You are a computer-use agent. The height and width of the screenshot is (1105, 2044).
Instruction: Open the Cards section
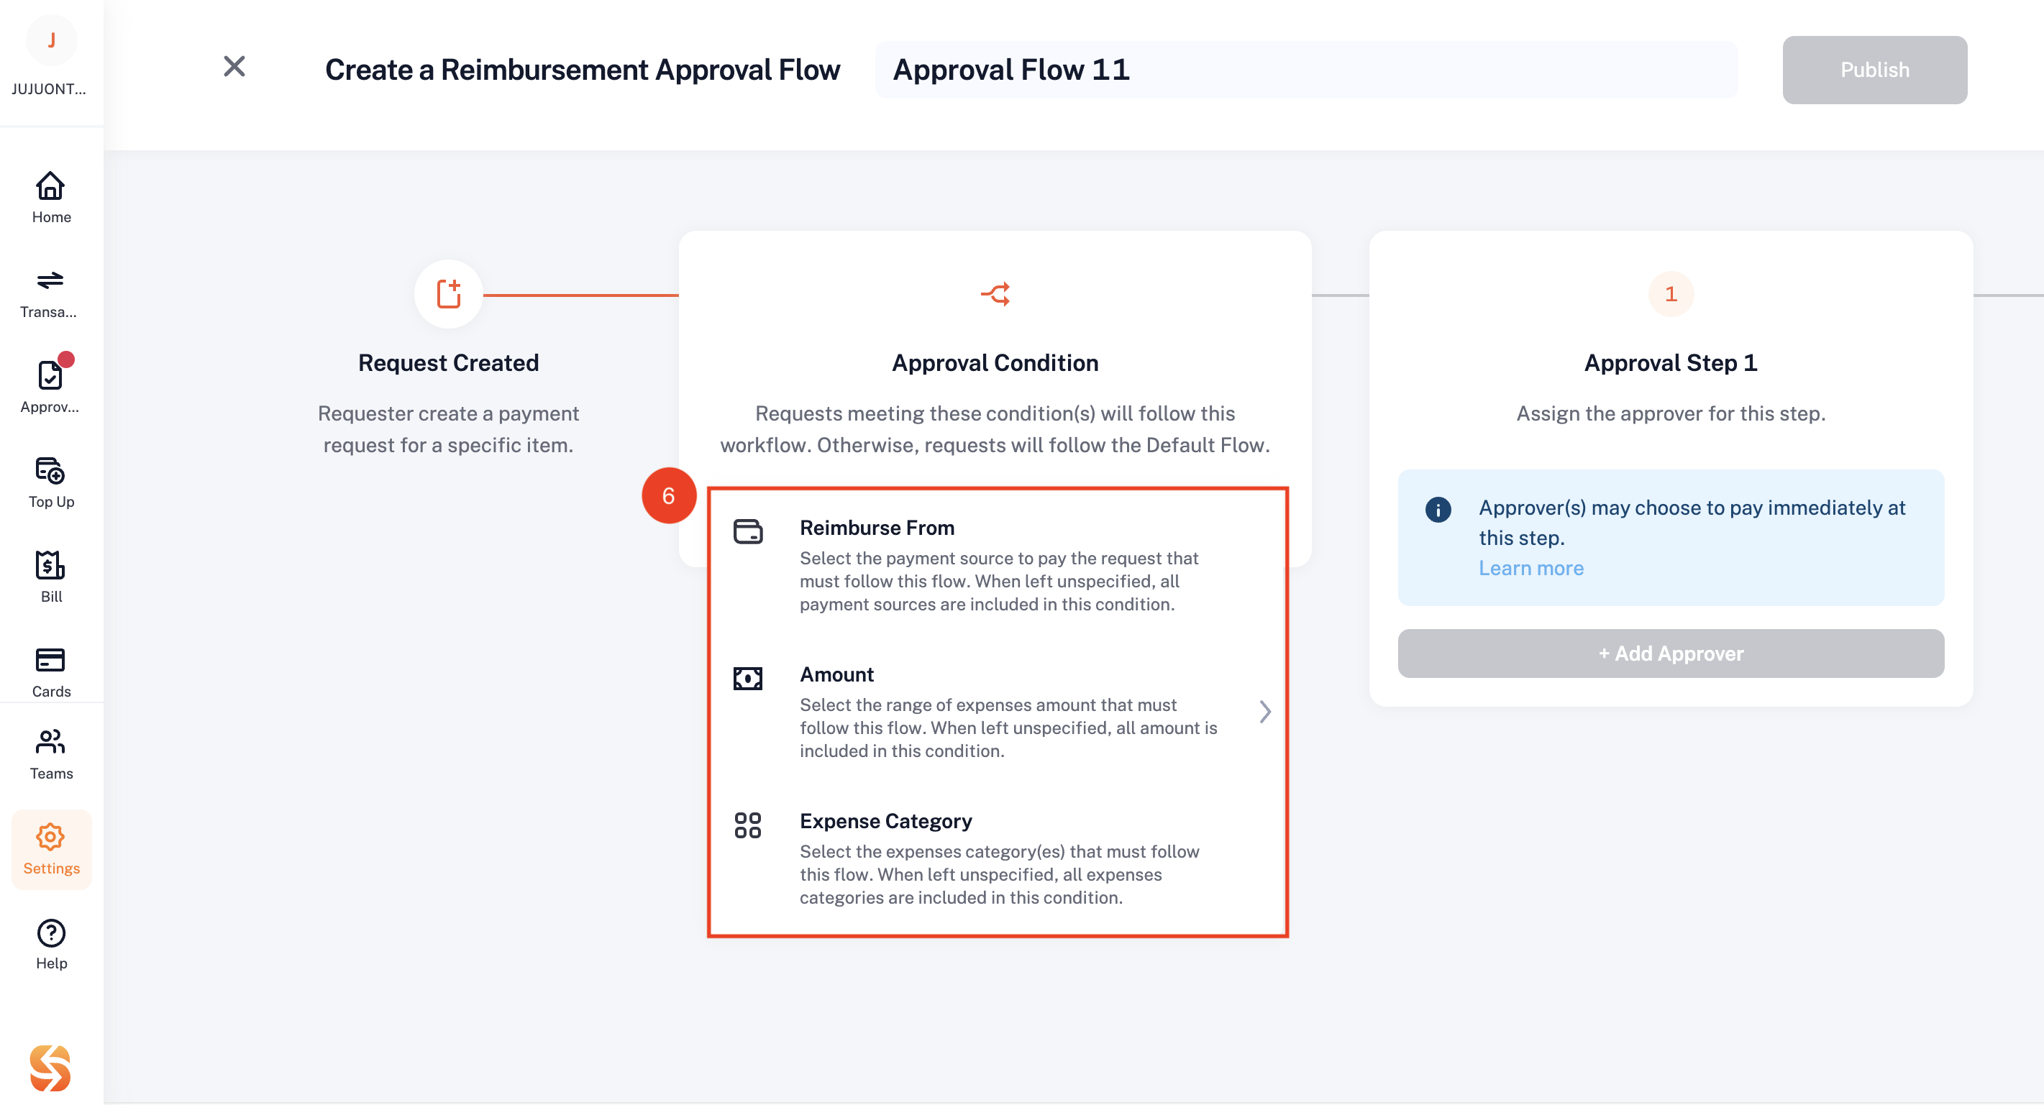51,672
